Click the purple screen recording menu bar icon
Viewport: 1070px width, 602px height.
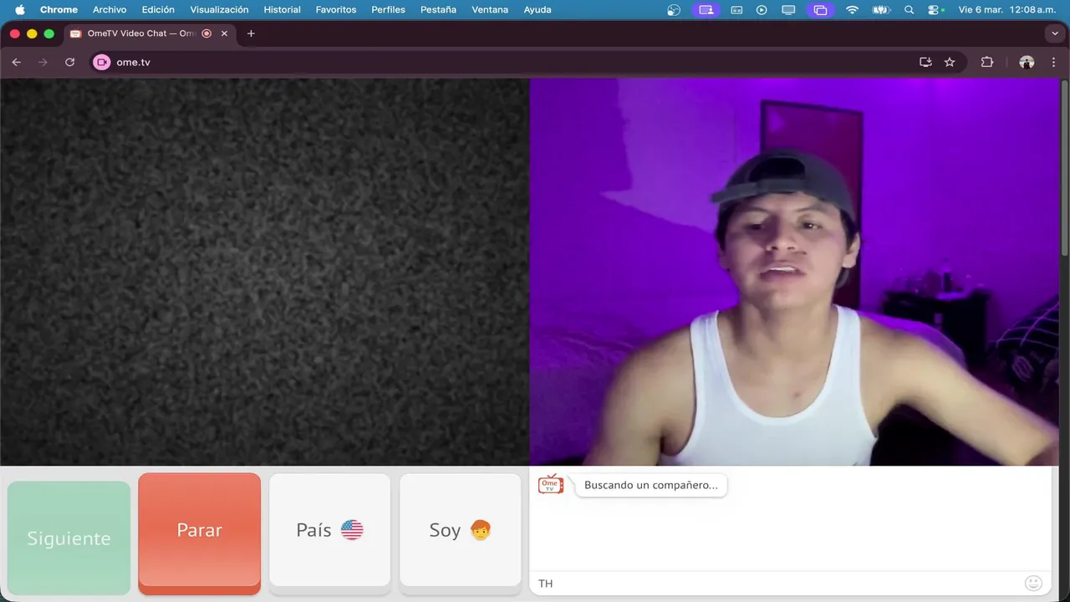(x=706, y=10)
